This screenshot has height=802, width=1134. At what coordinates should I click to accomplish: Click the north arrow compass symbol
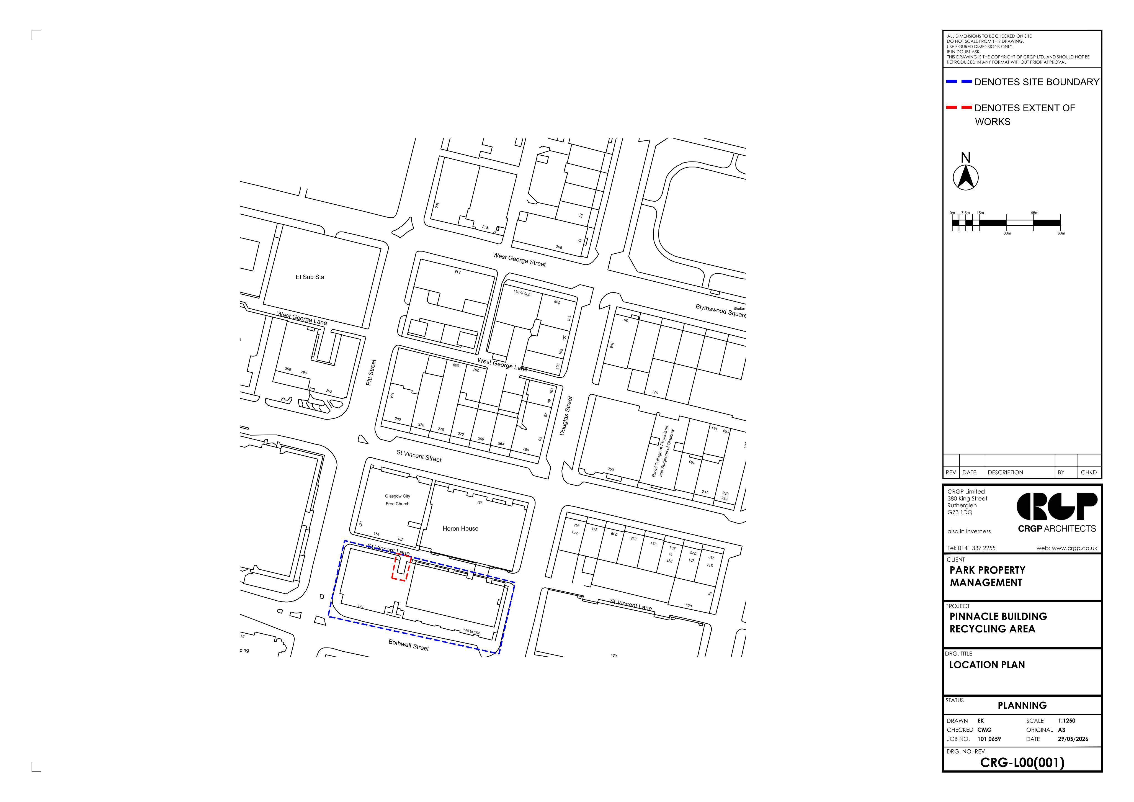point(966,178)
